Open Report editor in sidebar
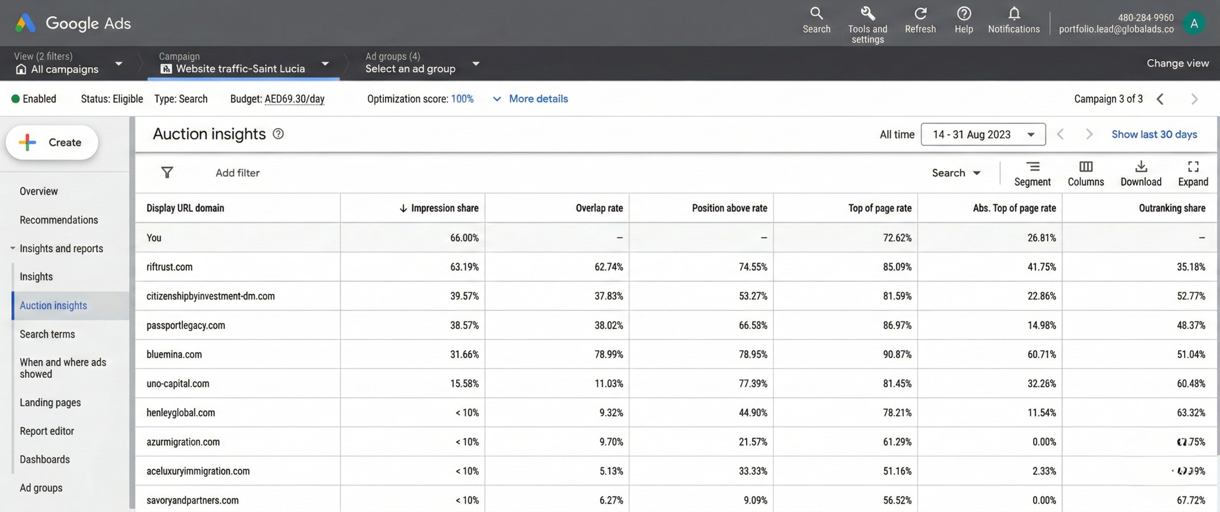Viewport: 1220px width, 512px height. coord(47,431)
